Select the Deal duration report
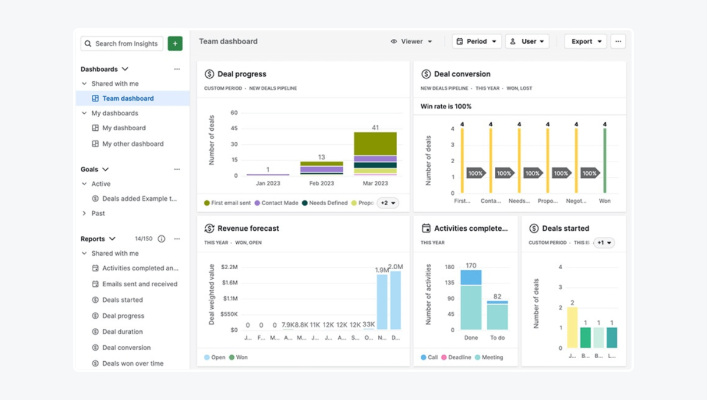Image resolution: width=707 pixels, height=400 pixels. pos(122,332)
